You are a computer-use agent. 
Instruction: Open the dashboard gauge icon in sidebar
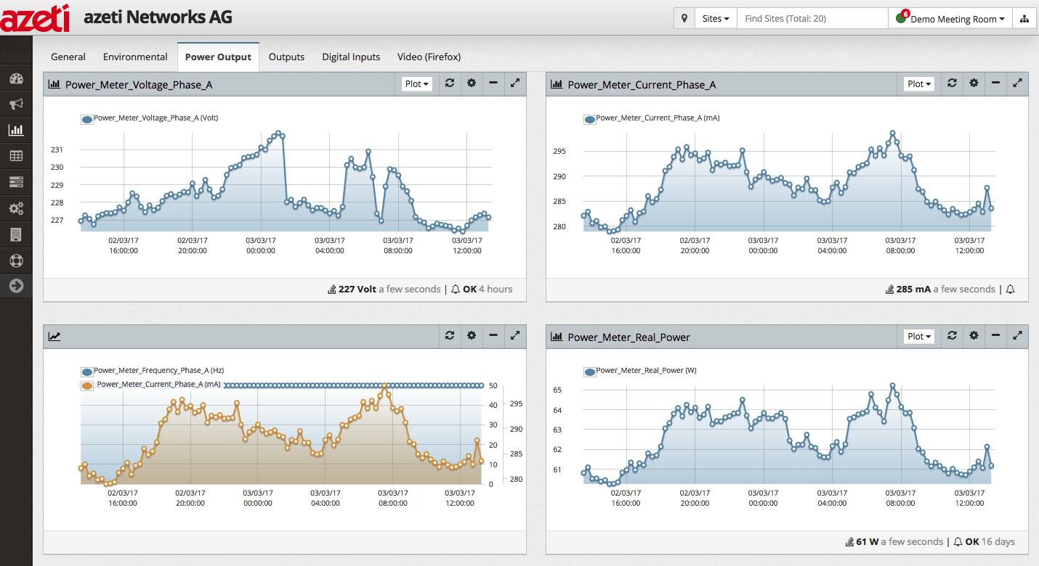click(16, 79)
